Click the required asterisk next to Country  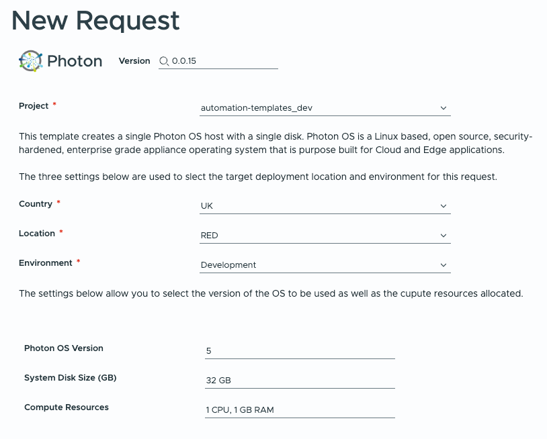[58, 201]
